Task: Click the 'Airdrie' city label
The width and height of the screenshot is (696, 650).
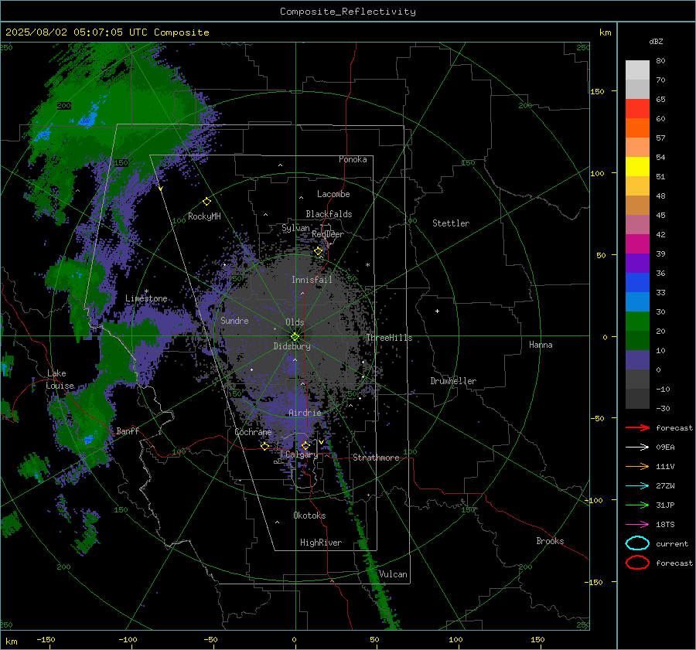Action: (305, 413)
